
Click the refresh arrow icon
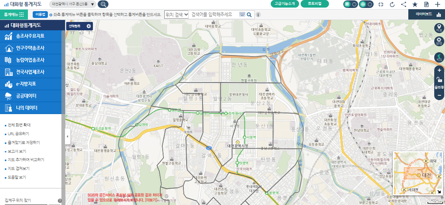(392, 4)
